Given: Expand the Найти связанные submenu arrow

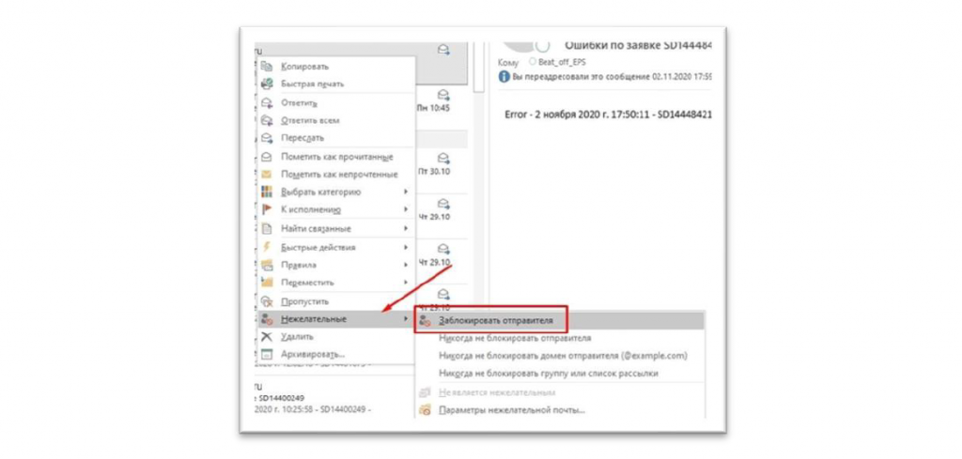Looking at the screenshot, I should pos(405,228).
